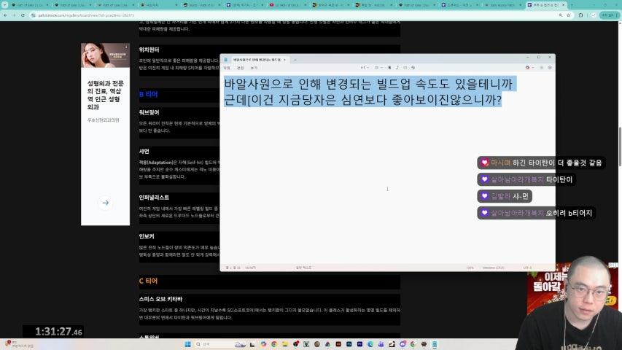The height and width of the screenshot is (350, 622).
Task: Select the 워브링어 heading
Action: point(149,112)
